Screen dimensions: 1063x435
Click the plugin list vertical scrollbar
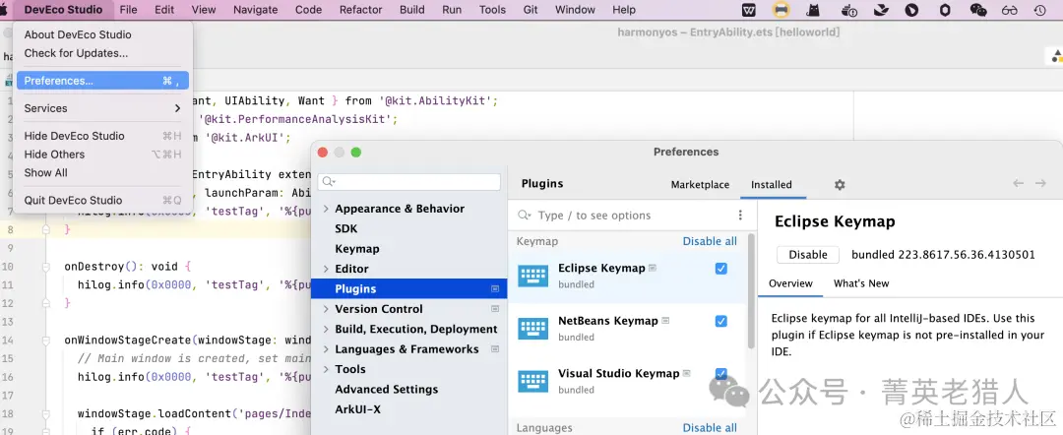[751, 291]
